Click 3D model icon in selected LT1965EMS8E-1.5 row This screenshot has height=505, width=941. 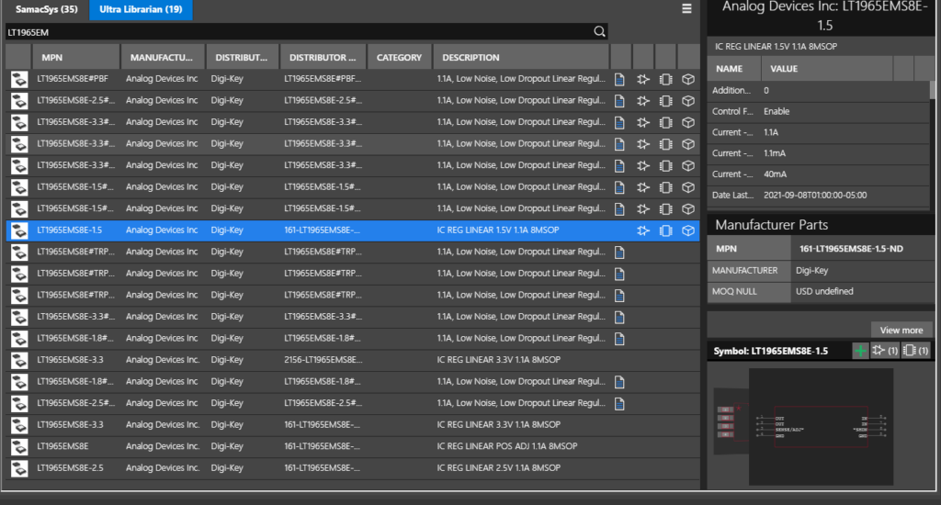688,230
